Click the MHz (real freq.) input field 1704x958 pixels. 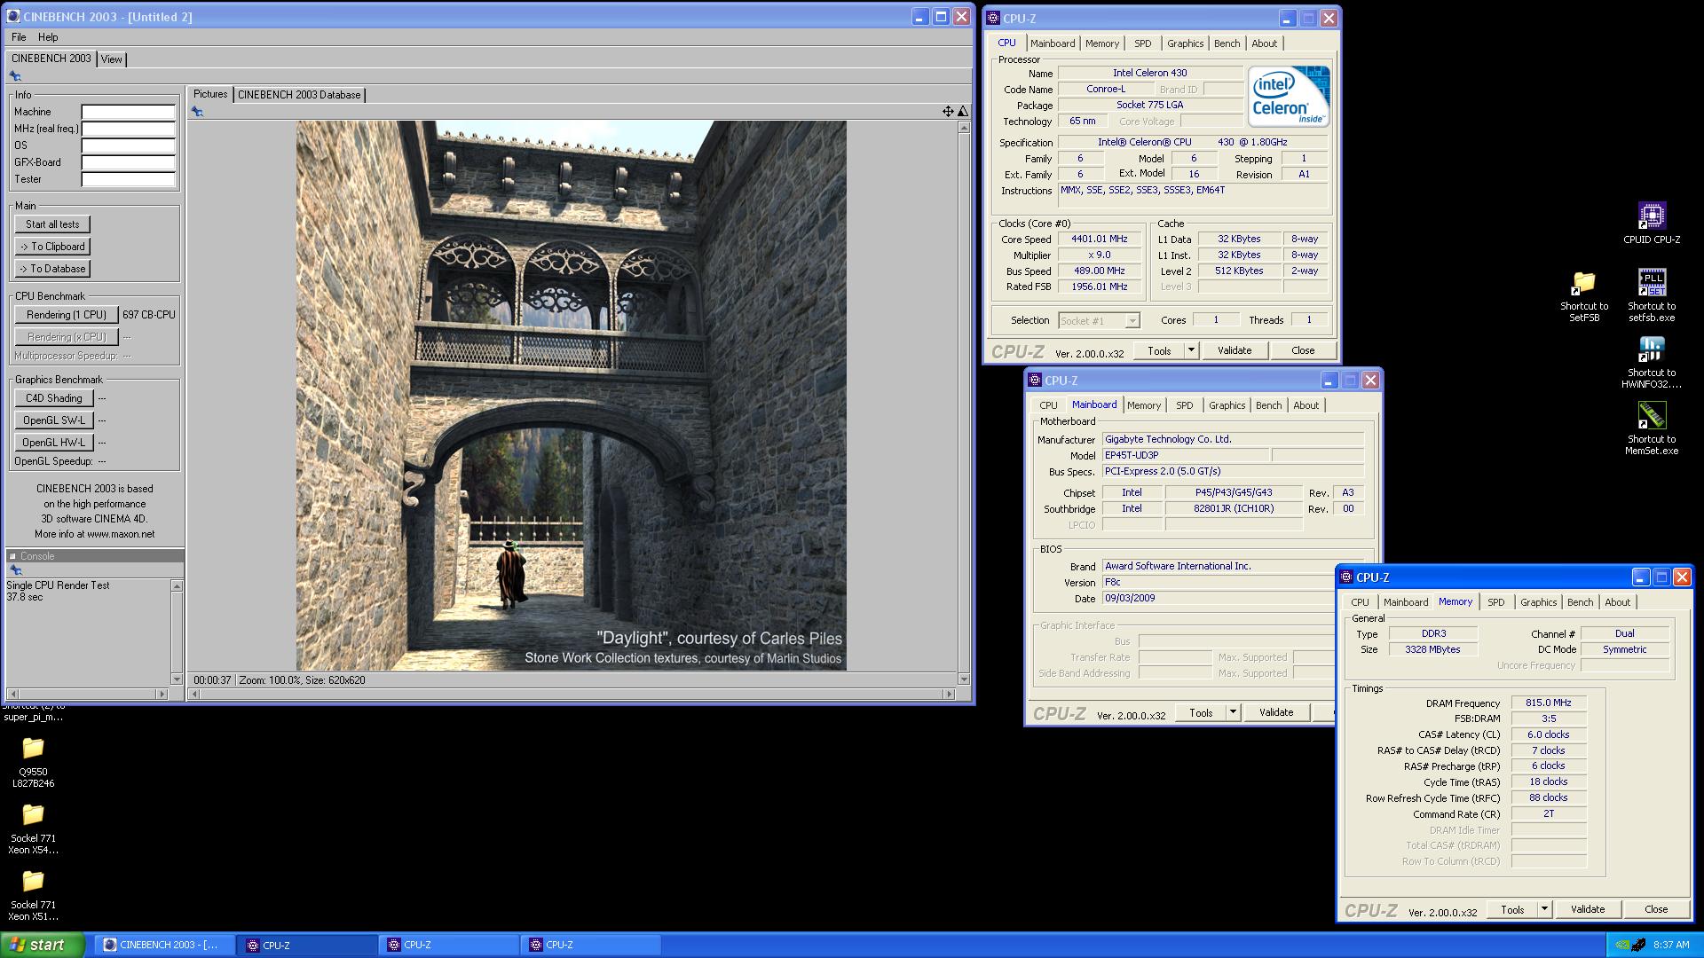click(129, 129)
